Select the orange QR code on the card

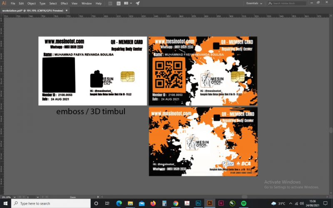tap(168, 74)
